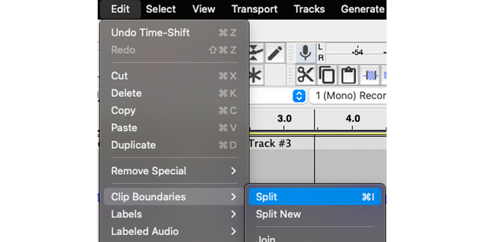
Task: Open the 1 (Mono) Recording channels dropdown
Action: [348, 96]
